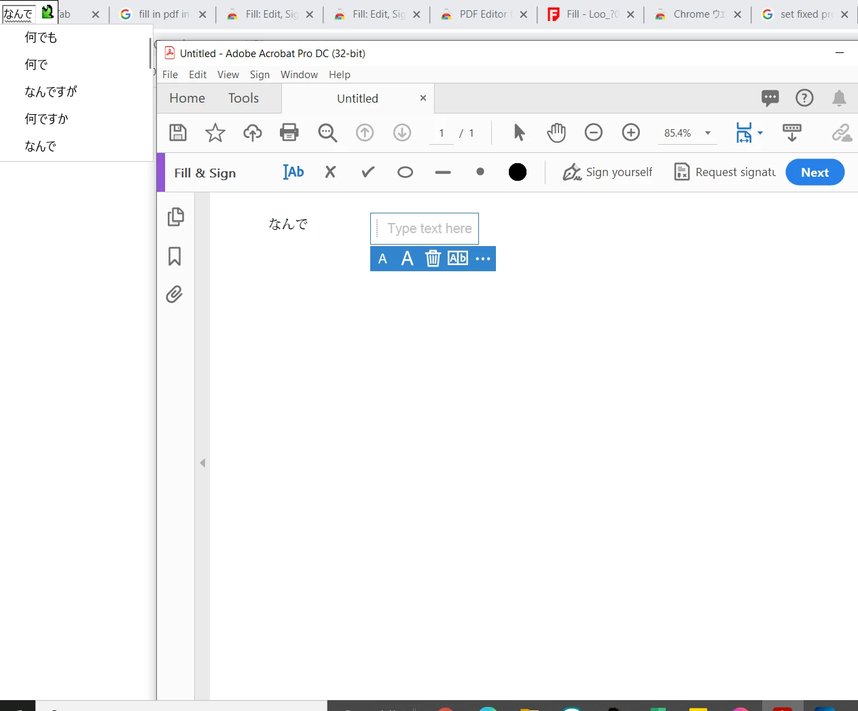
Task: Open the Edit menu
Action: point(198,75)
